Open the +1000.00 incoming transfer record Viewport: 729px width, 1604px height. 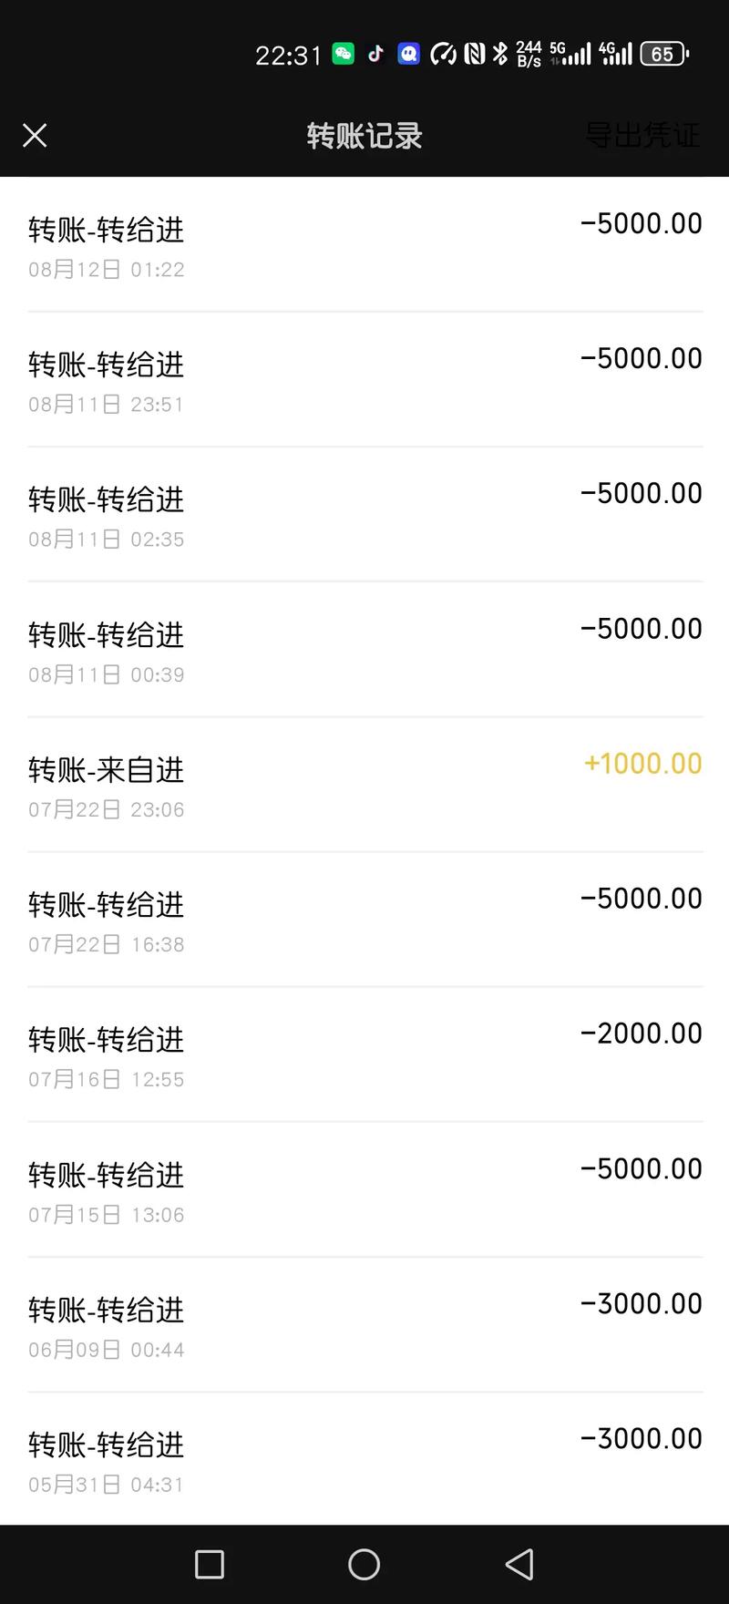364,784
